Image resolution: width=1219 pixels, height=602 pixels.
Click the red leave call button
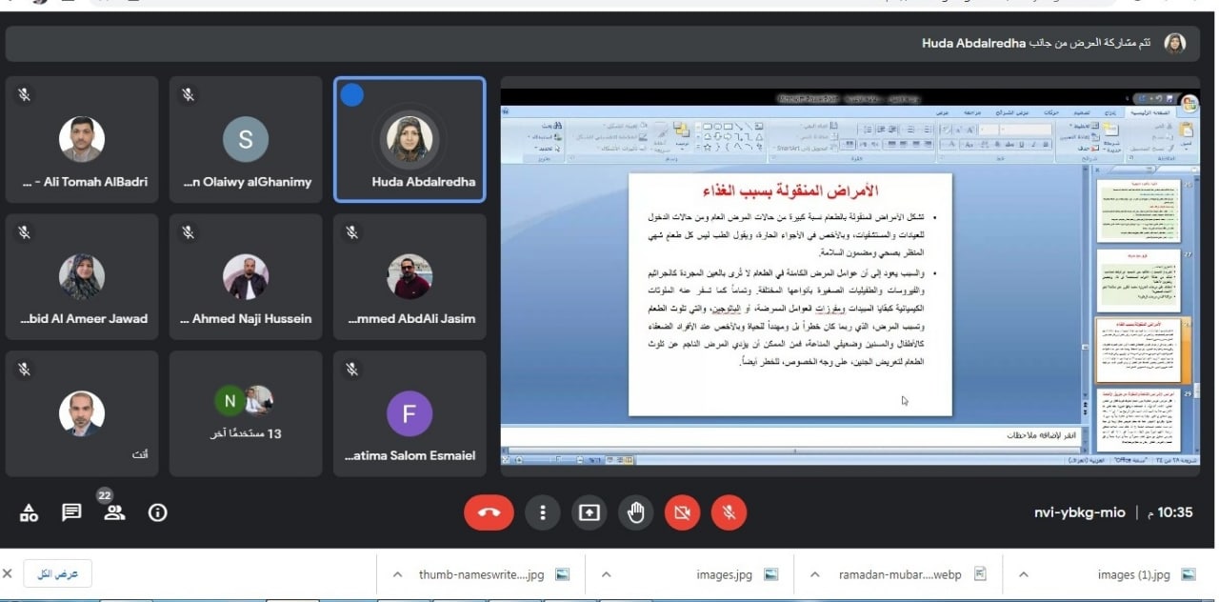pos(489,512)
